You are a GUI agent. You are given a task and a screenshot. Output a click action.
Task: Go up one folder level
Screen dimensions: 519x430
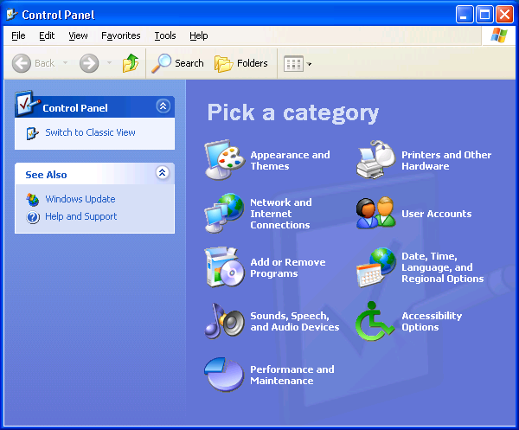click(x=131, y=63)
